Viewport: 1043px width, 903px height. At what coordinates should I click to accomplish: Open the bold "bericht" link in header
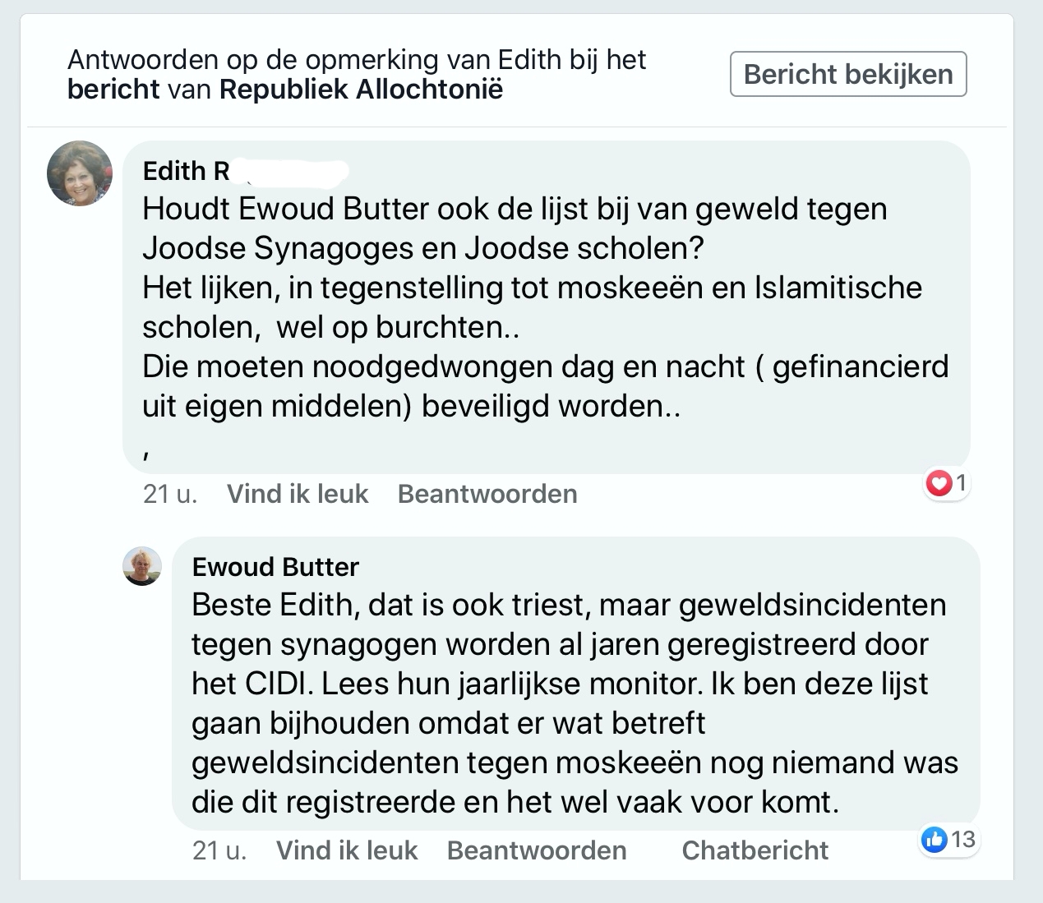(x=113, y=89)
